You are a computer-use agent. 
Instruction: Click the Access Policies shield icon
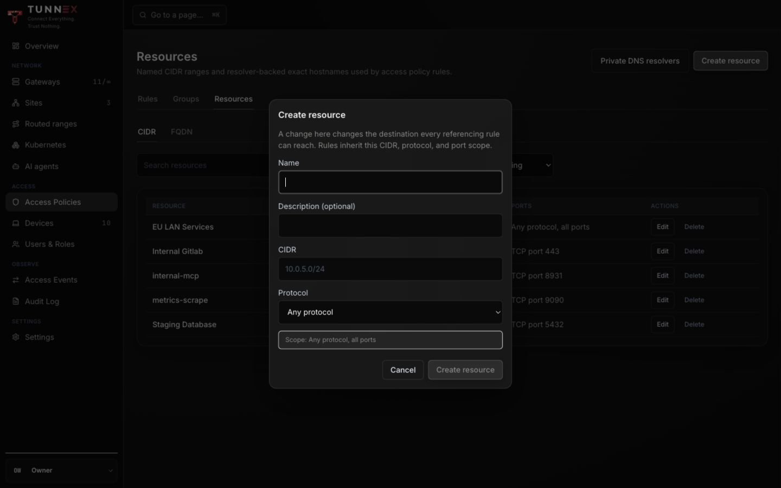pyautogui.click(x=16, y=202)
